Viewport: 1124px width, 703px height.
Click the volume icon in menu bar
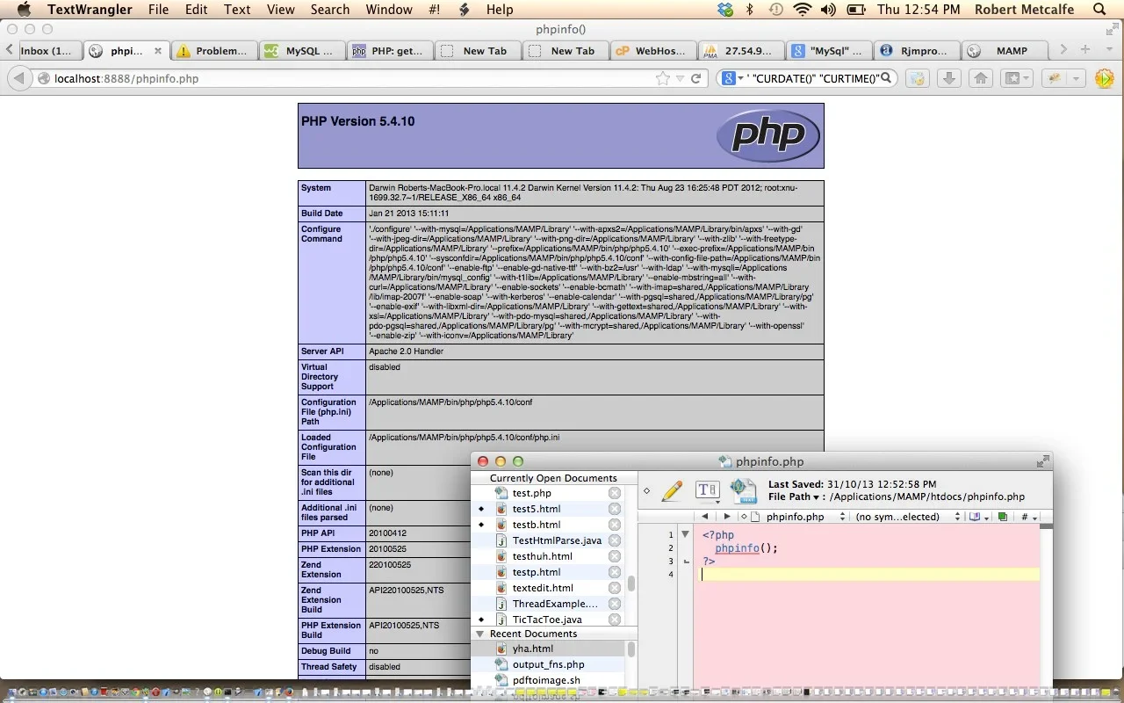[828, 10]
